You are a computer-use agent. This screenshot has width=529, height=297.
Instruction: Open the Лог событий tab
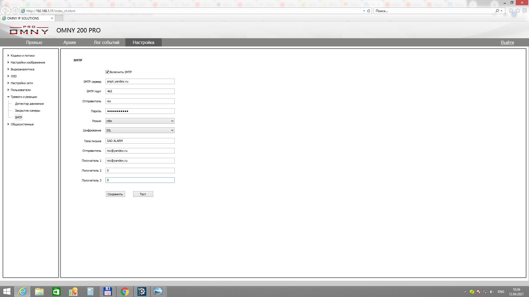[x=106, y=42]
